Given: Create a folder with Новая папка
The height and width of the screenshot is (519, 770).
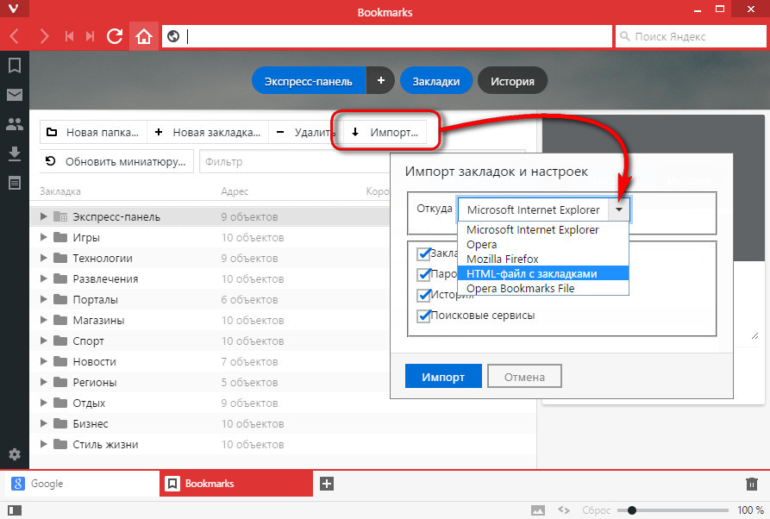Looking at the screenshot, I should tap(93, 132).
